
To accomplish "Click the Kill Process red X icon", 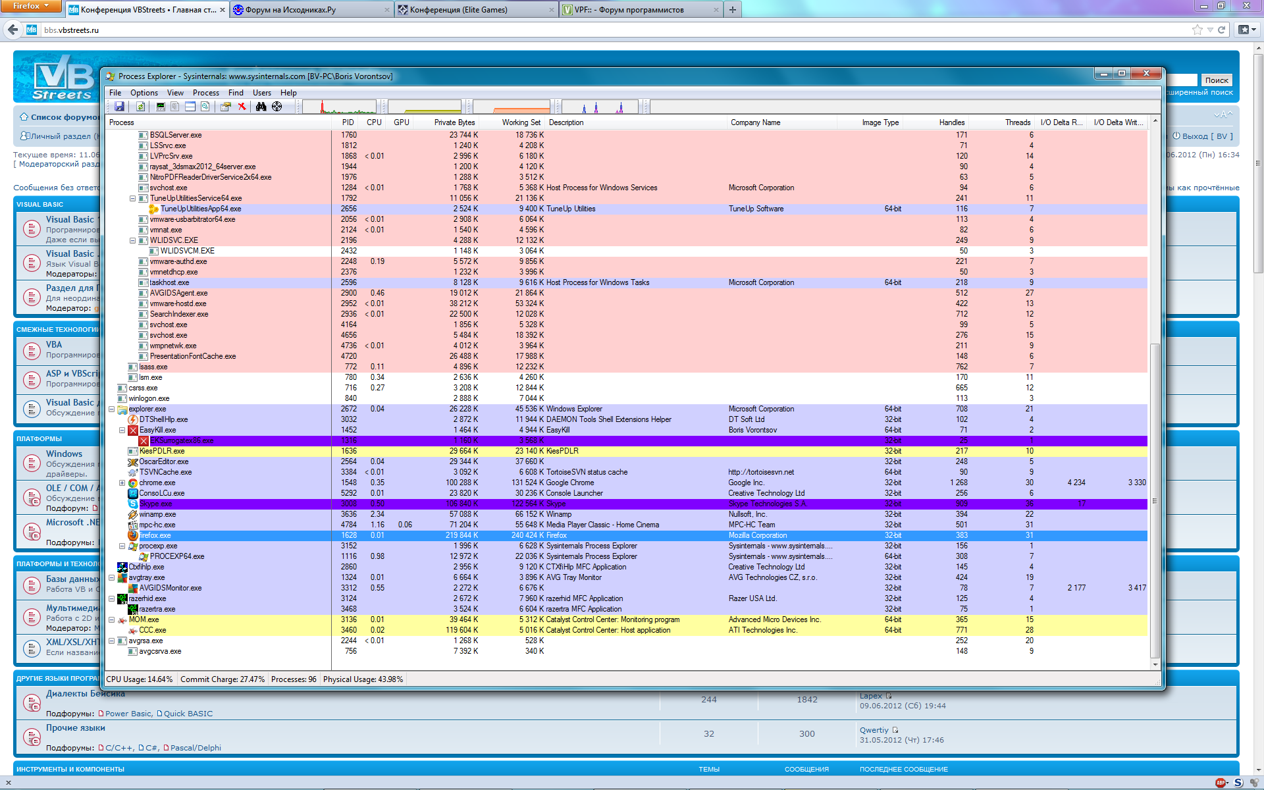I will (242, 106).
